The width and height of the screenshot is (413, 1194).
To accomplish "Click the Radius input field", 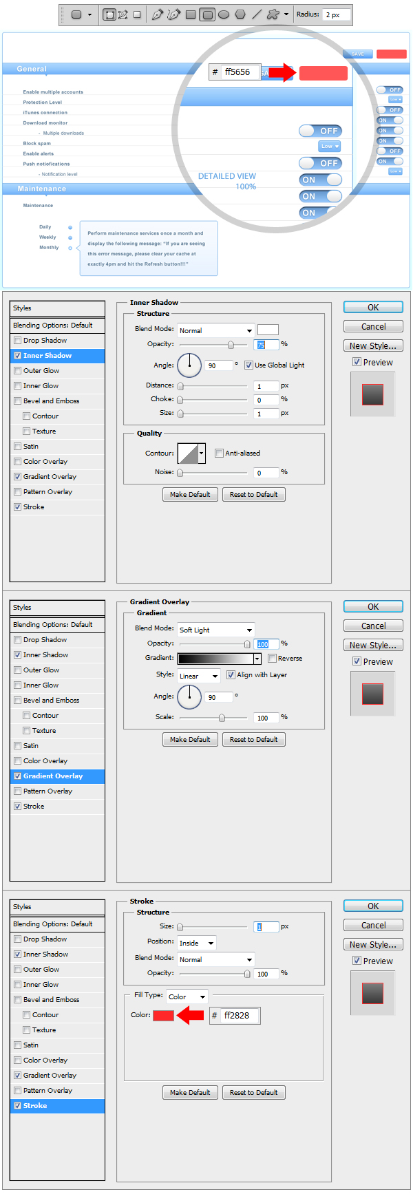I will click(337, 14).
